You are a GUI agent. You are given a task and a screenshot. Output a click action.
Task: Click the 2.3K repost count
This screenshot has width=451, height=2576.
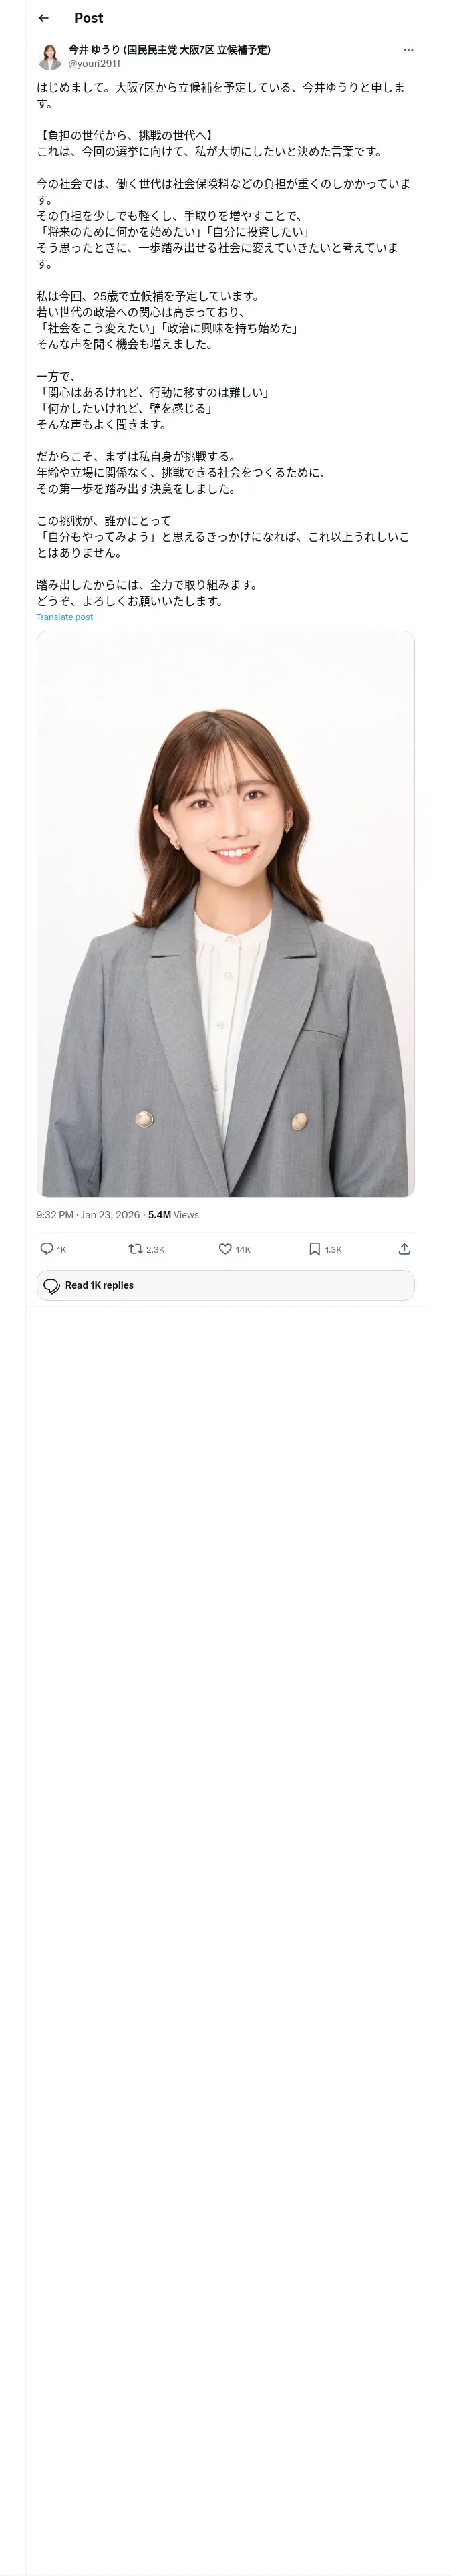(x=155, y=1249)
